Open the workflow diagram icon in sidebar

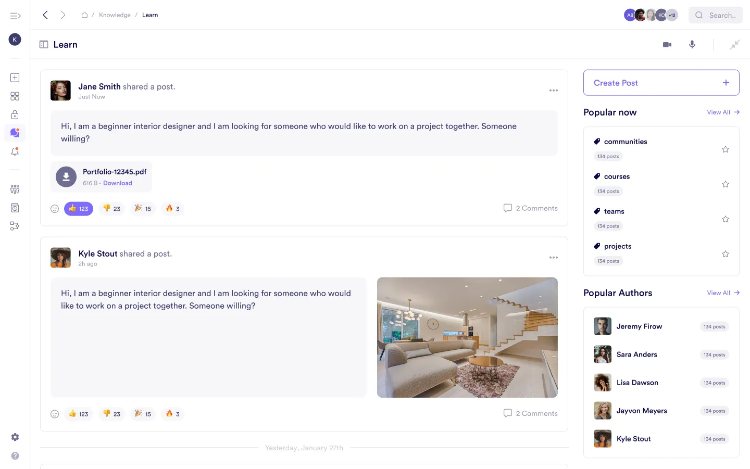[15, 226]
